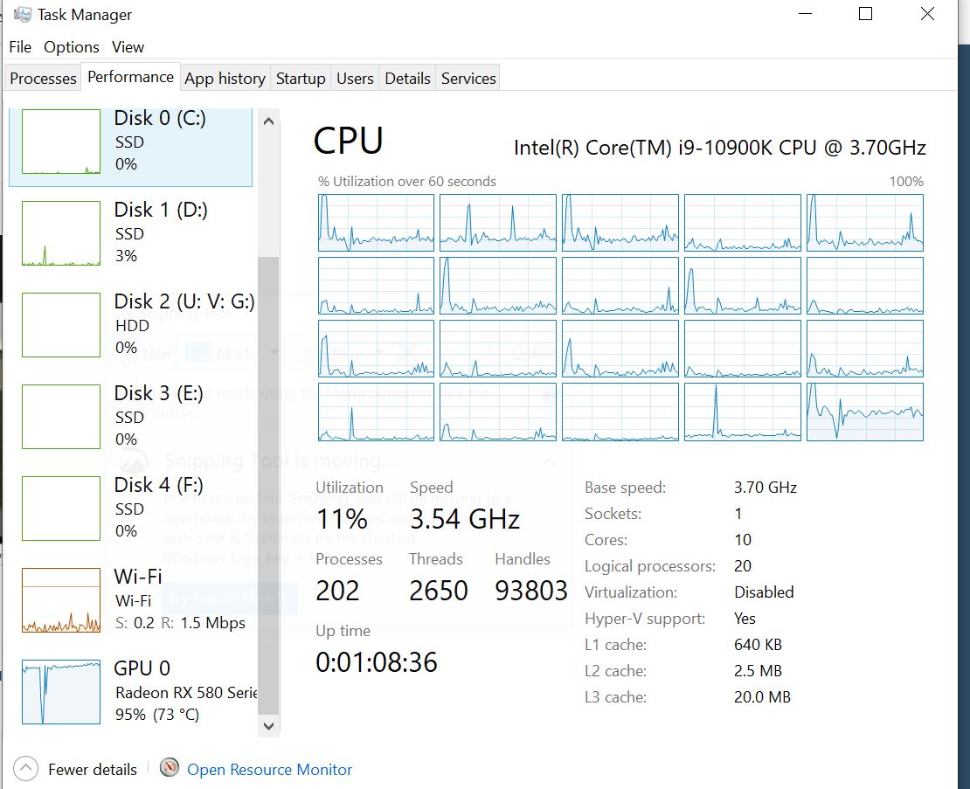Image resolution: width=970 pixels, height=789 pixels.
Task: Select the Performance tab
Action: click(x=130, y=77)
